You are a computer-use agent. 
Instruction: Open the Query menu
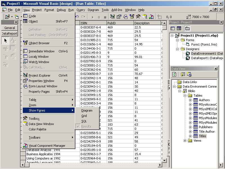pos(81,10)
